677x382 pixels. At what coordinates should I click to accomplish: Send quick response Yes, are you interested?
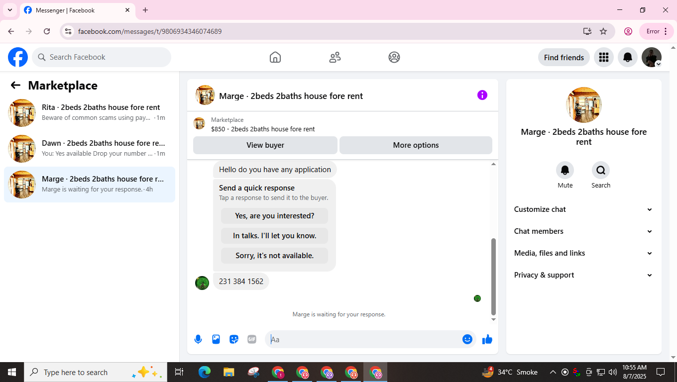click(x=274, y=216)
